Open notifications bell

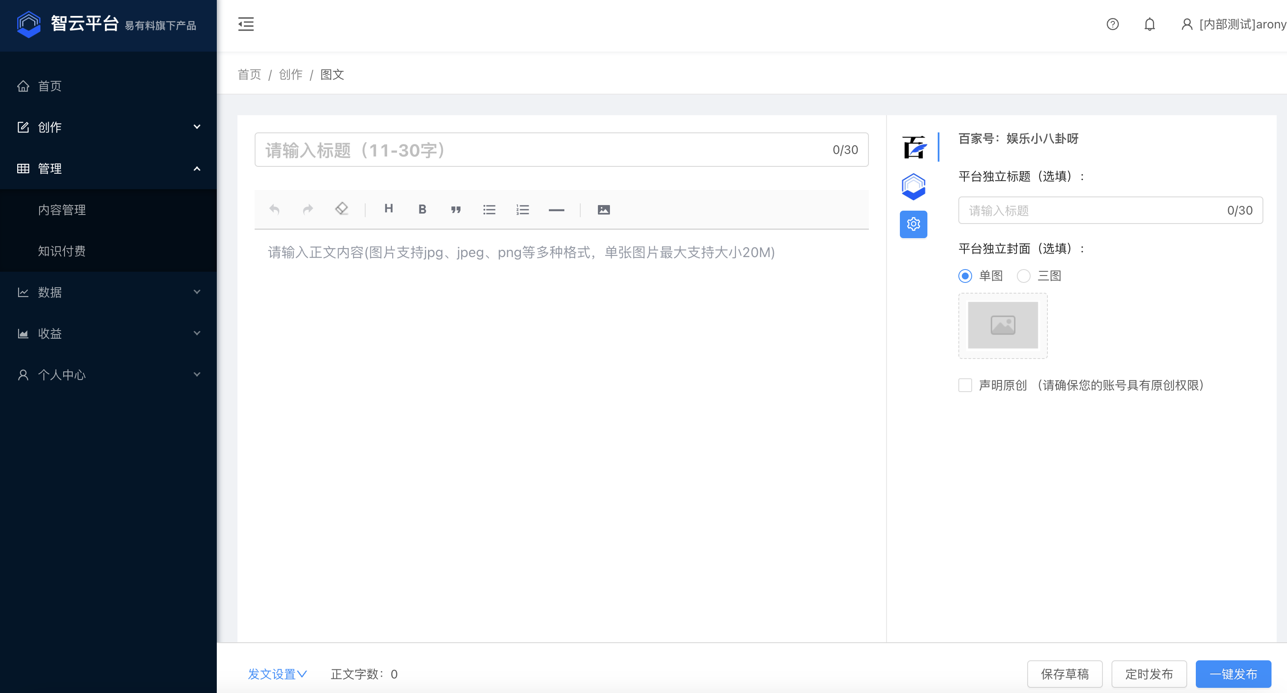tap(1149, 24)
